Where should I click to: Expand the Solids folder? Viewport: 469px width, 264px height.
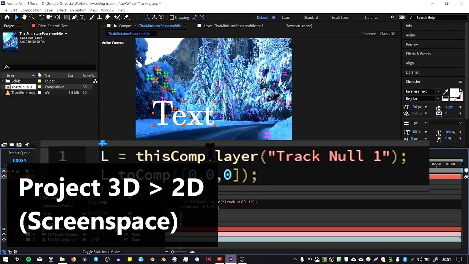click(3, 81)
